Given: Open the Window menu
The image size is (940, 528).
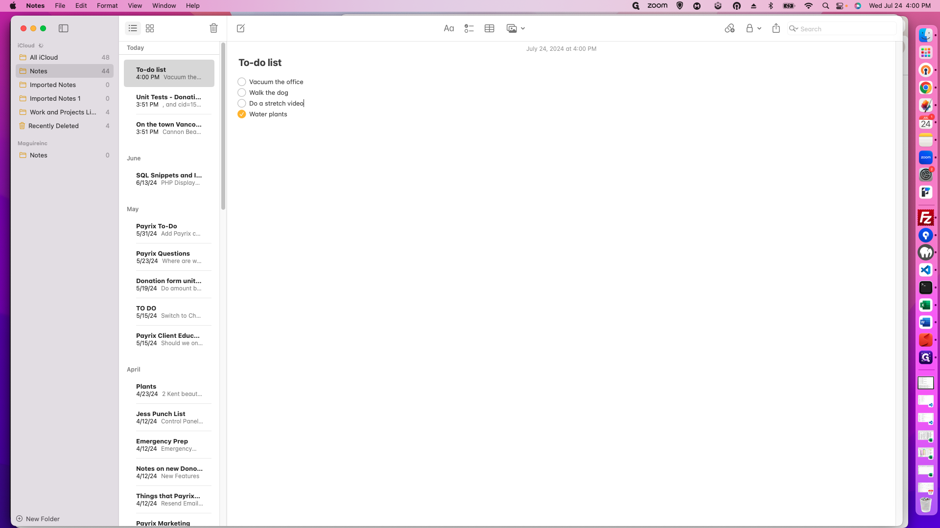Looking at the screenshot, I should (164, 5).
